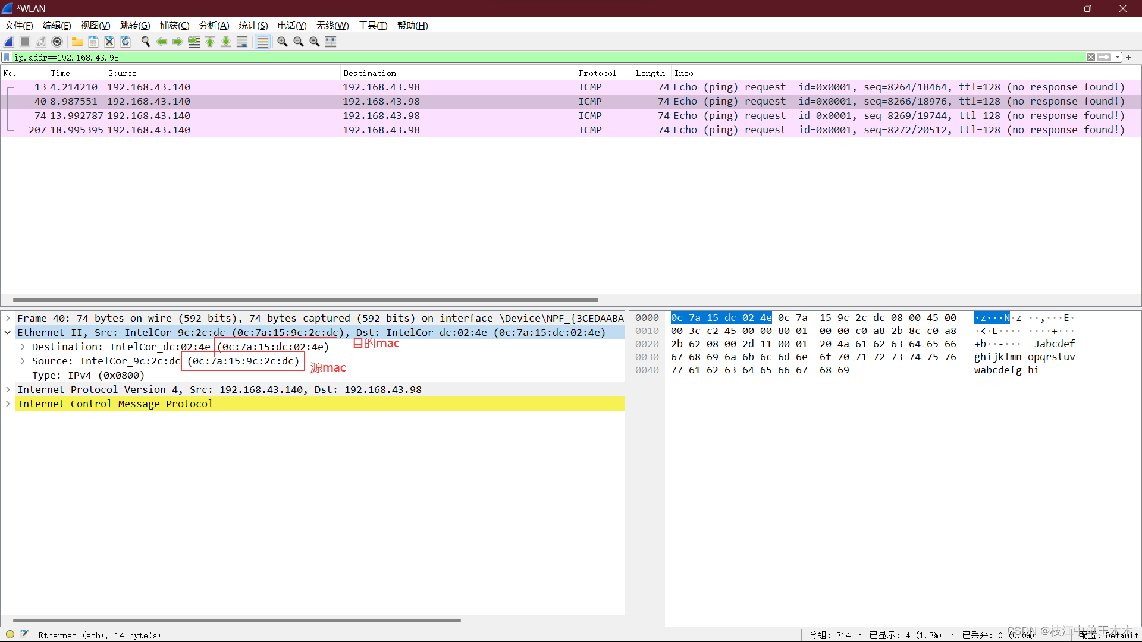Open a capture file via folder icon
Screen dimensions: 1142x642
coord(77,42)
